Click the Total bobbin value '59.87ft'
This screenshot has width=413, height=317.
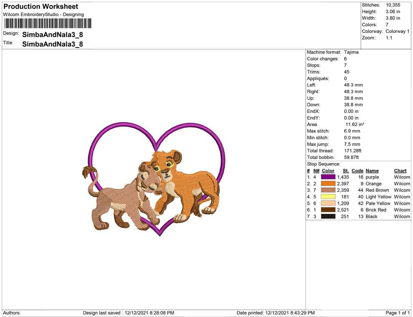pos(351,157)
